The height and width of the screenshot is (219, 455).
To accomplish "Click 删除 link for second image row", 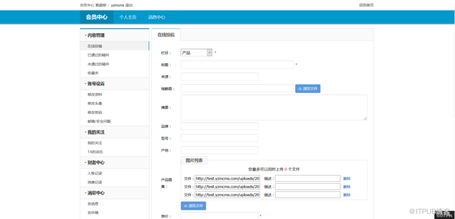I will [x=347, y=186].
